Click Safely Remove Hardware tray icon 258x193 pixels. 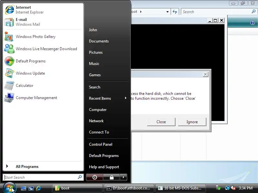point(219,188)
